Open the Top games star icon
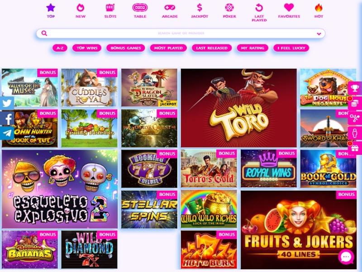The height and width of the screenshot is (272, 362). pos(51,8)
